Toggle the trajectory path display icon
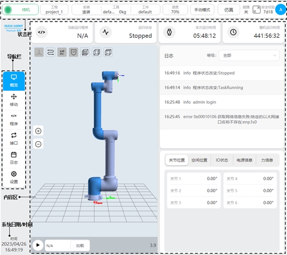The width and height of the screenshot is (287, 255). click(50, 53)
